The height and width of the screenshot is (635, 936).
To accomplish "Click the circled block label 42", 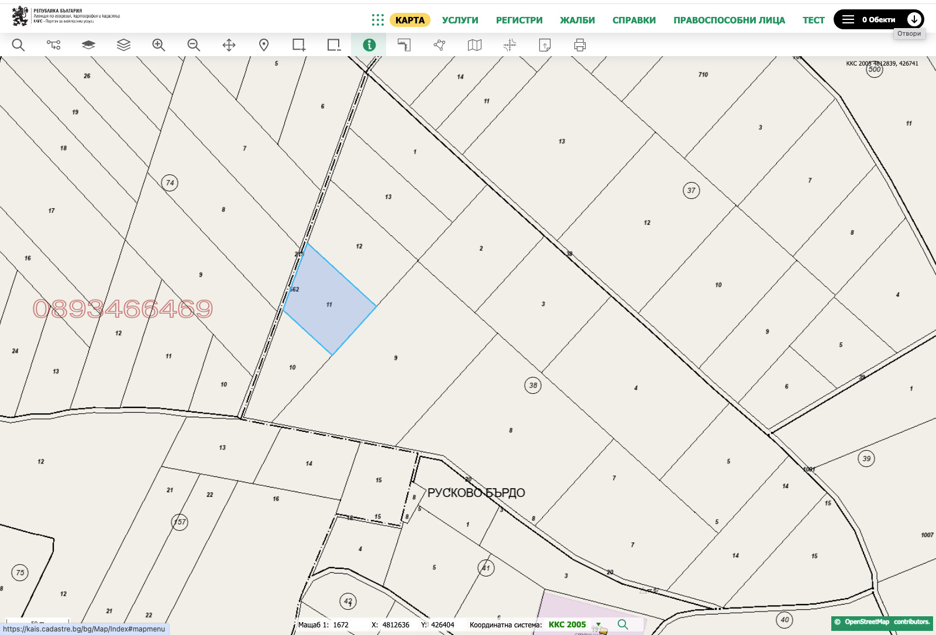I will tap(348, 601).
